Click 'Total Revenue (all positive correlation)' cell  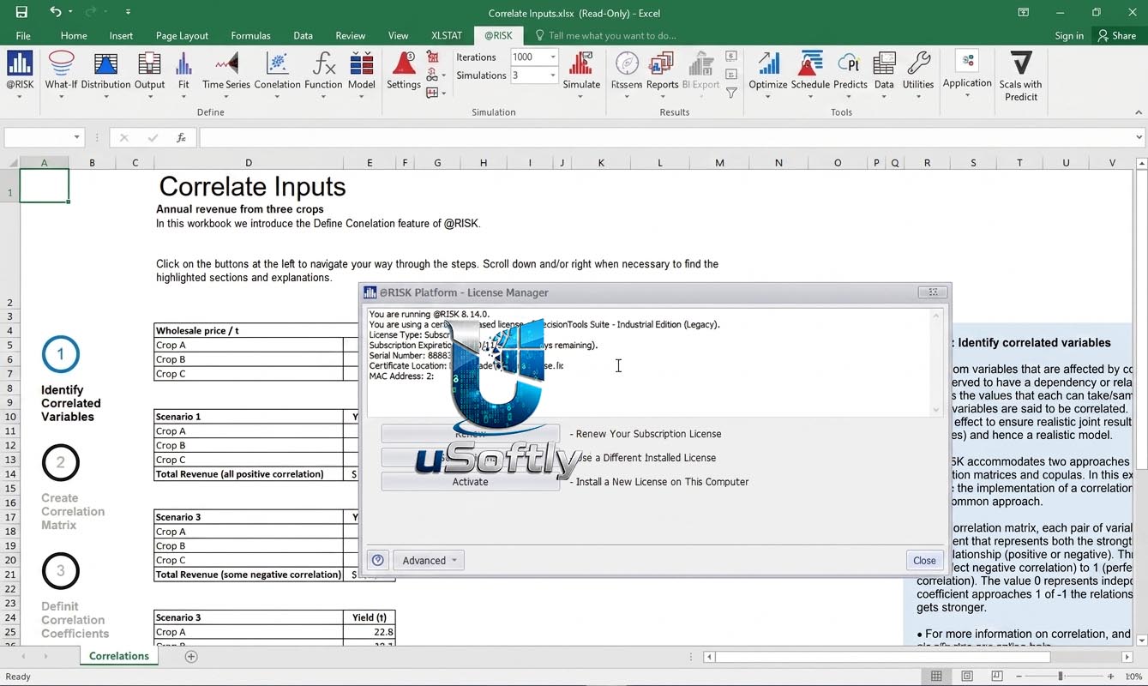[x=249, y=474]
